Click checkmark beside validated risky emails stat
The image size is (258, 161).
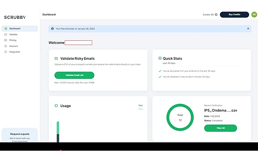pyautogui.click(x=160, y=77)
